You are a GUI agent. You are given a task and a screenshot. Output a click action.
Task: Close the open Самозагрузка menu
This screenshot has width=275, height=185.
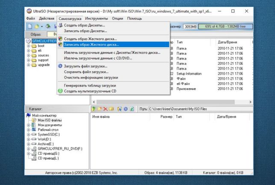coord(70,18)
